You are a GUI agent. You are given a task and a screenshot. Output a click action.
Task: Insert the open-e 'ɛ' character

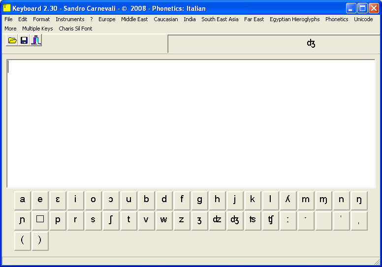(x=58, y=201)
